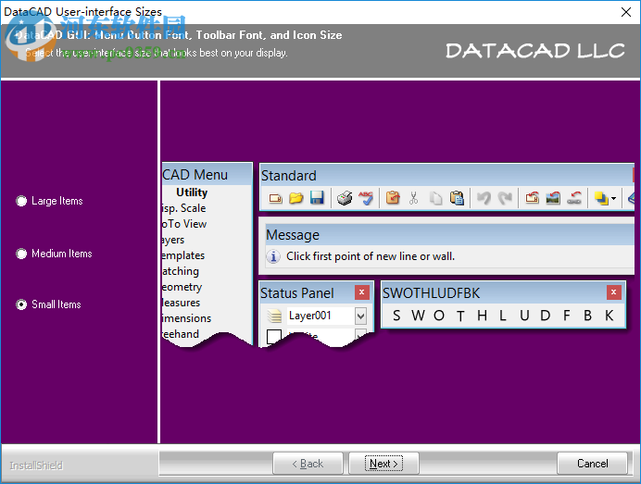The width and height of the screenshot is (641, 484).
Task: Click the Copy pages icon
Action: point(435,198)
